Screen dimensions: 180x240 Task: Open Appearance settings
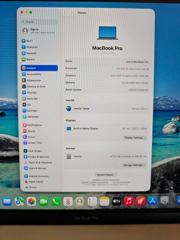[x=32, y=80]
